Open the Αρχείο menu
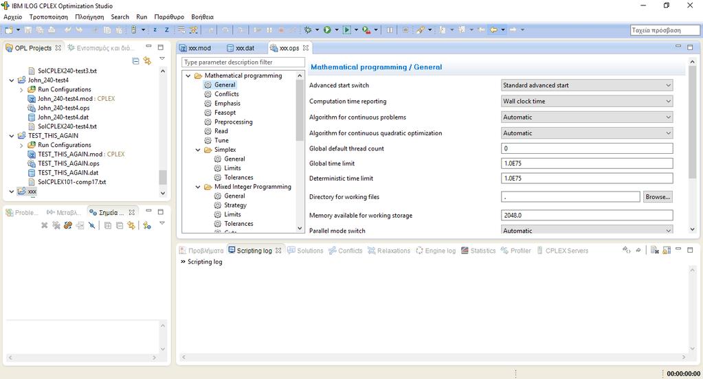 (x=13, y=16)
